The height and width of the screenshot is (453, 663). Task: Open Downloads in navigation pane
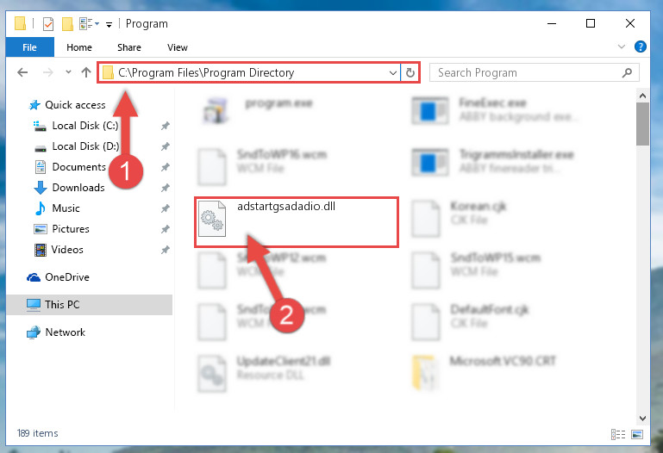pyautogui.click(x=78, y=188)
